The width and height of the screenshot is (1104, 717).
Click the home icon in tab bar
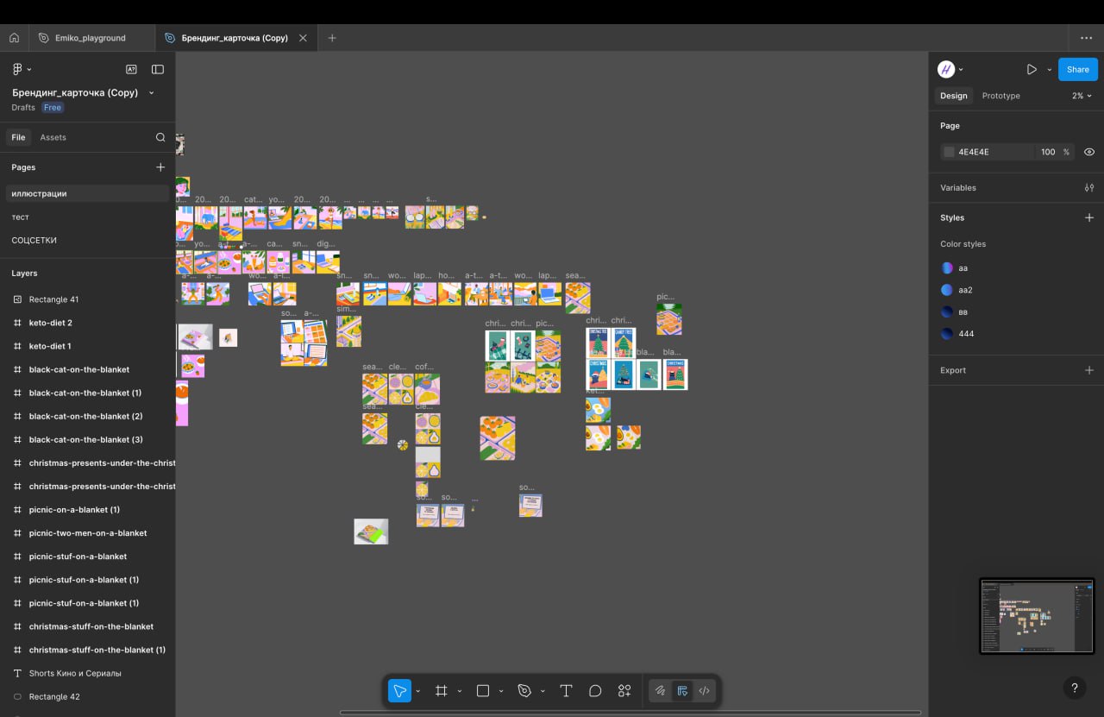(14, 38)
